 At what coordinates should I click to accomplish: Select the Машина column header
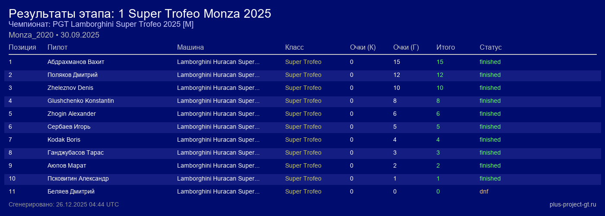190,47
